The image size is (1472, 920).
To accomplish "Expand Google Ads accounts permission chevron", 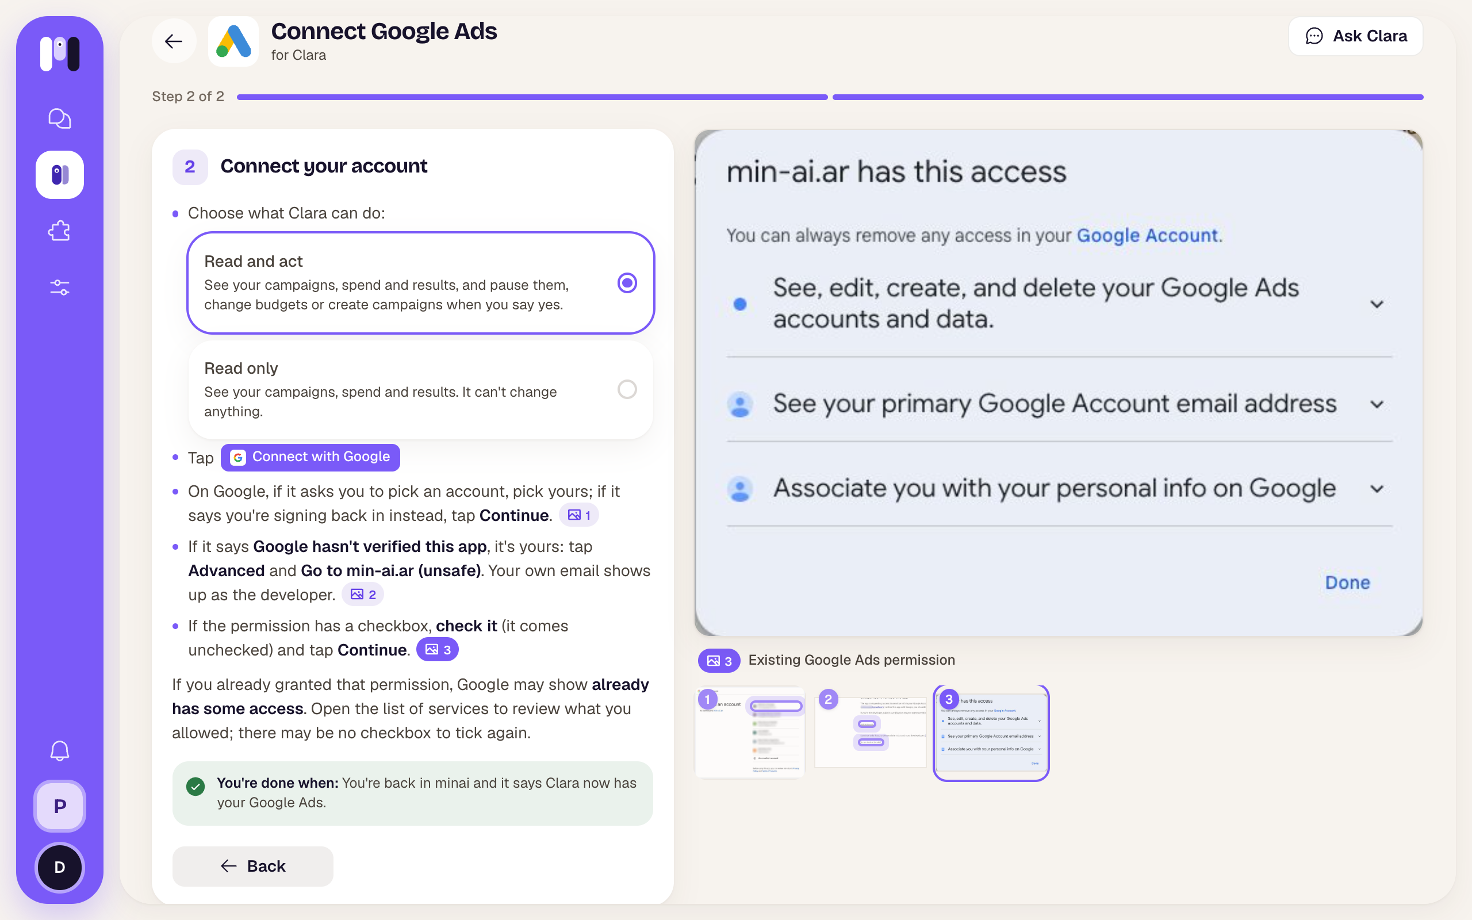I will point(1377,304).
